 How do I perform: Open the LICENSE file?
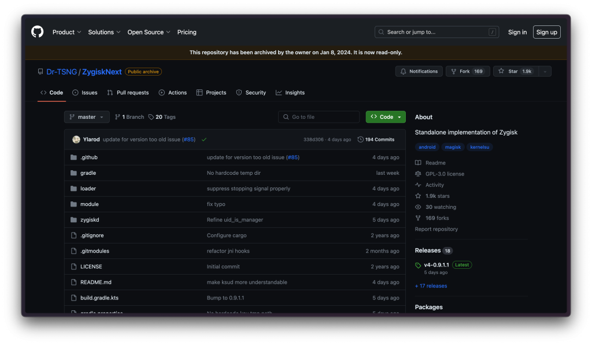(91, 267)
